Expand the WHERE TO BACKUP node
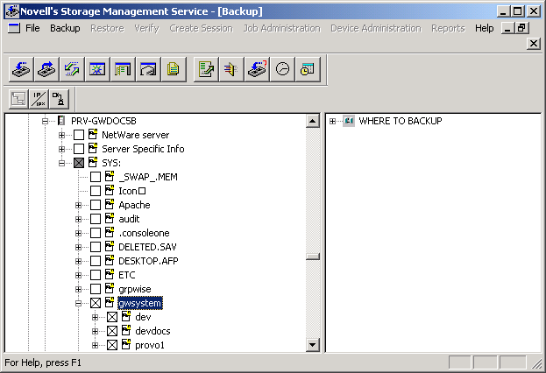This screenshot has height=373, width=546. point(332,121)
